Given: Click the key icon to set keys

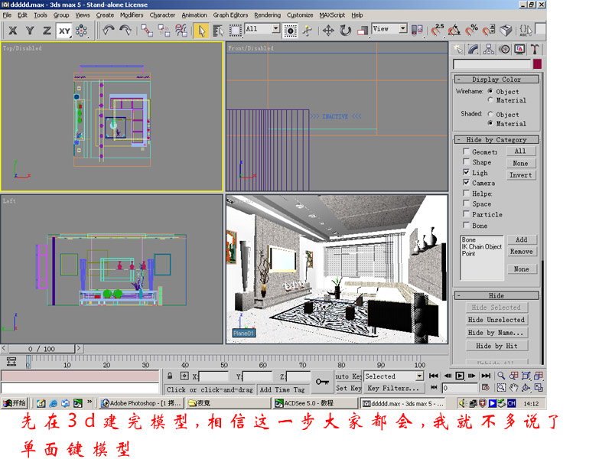Looking at the screenshot, I should 321,381.
